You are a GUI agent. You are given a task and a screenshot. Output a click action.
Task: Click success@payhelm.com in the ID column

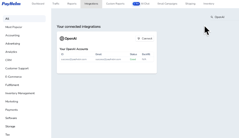74,59
